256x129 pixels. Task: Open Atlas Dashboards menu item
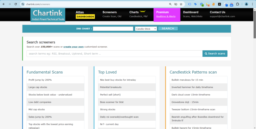coord(85,14)
